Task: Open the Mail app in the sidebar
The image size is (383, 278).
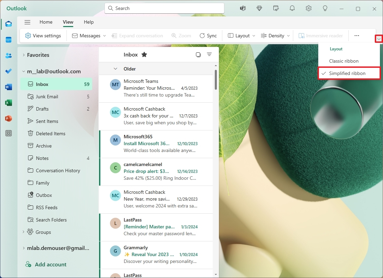Action: tap(9, 24)
